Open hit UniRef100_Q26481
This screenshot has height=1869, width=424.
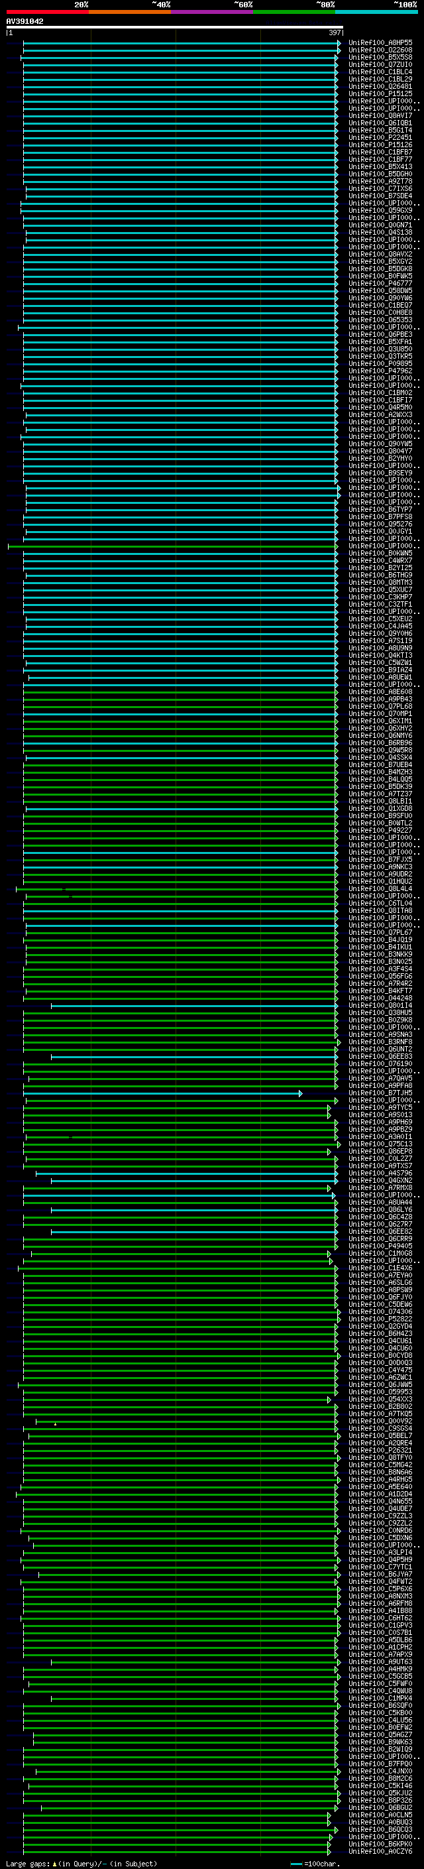[380, 86]
